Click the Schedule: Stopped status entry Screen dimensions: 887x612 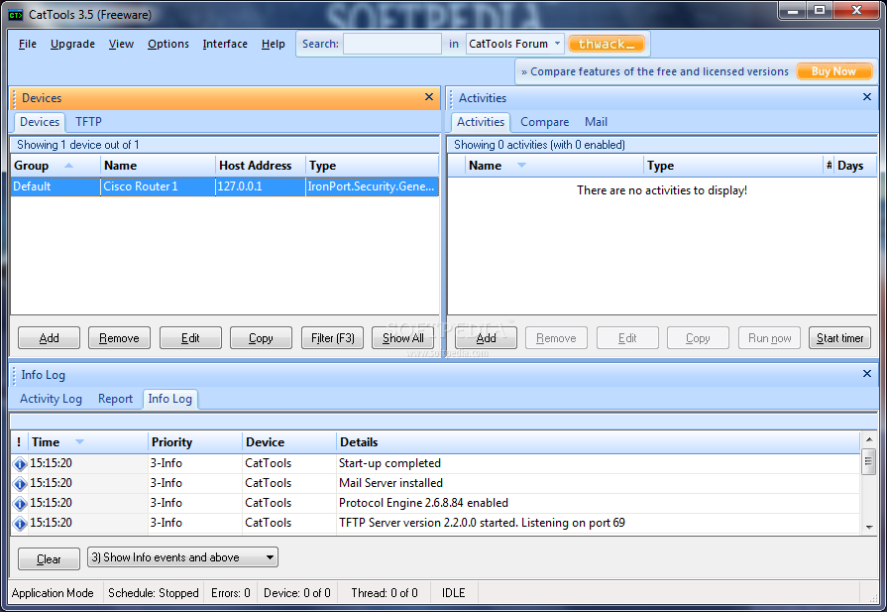click(x=154, y=593)
